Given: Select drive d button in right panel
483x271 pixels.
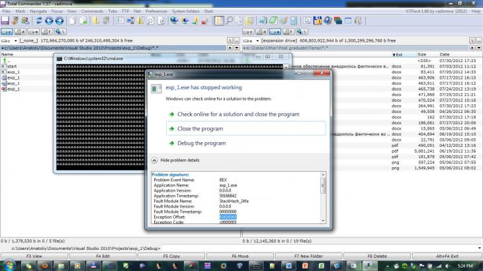Looking at the screenshot, I should click(262, 32).
